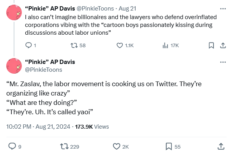
Task: Open @PinkieToons handle under main tweet name
Action: coord(44,70)
